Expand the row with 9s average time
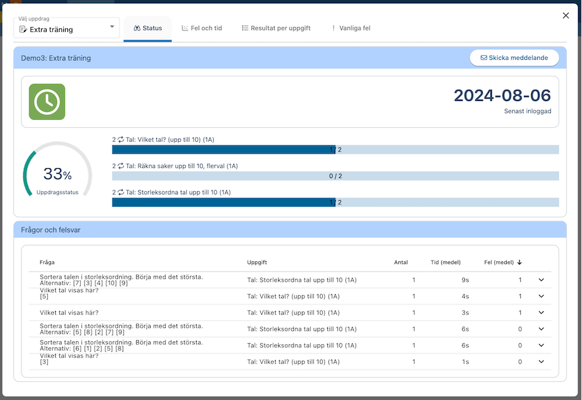Screen dimensions: 582x400 coord(541,280)
